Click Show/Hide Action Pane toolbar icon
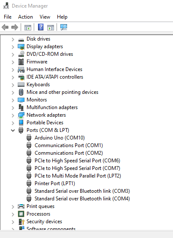This screenshot has width=173, height=238. [x=51, y=27]
